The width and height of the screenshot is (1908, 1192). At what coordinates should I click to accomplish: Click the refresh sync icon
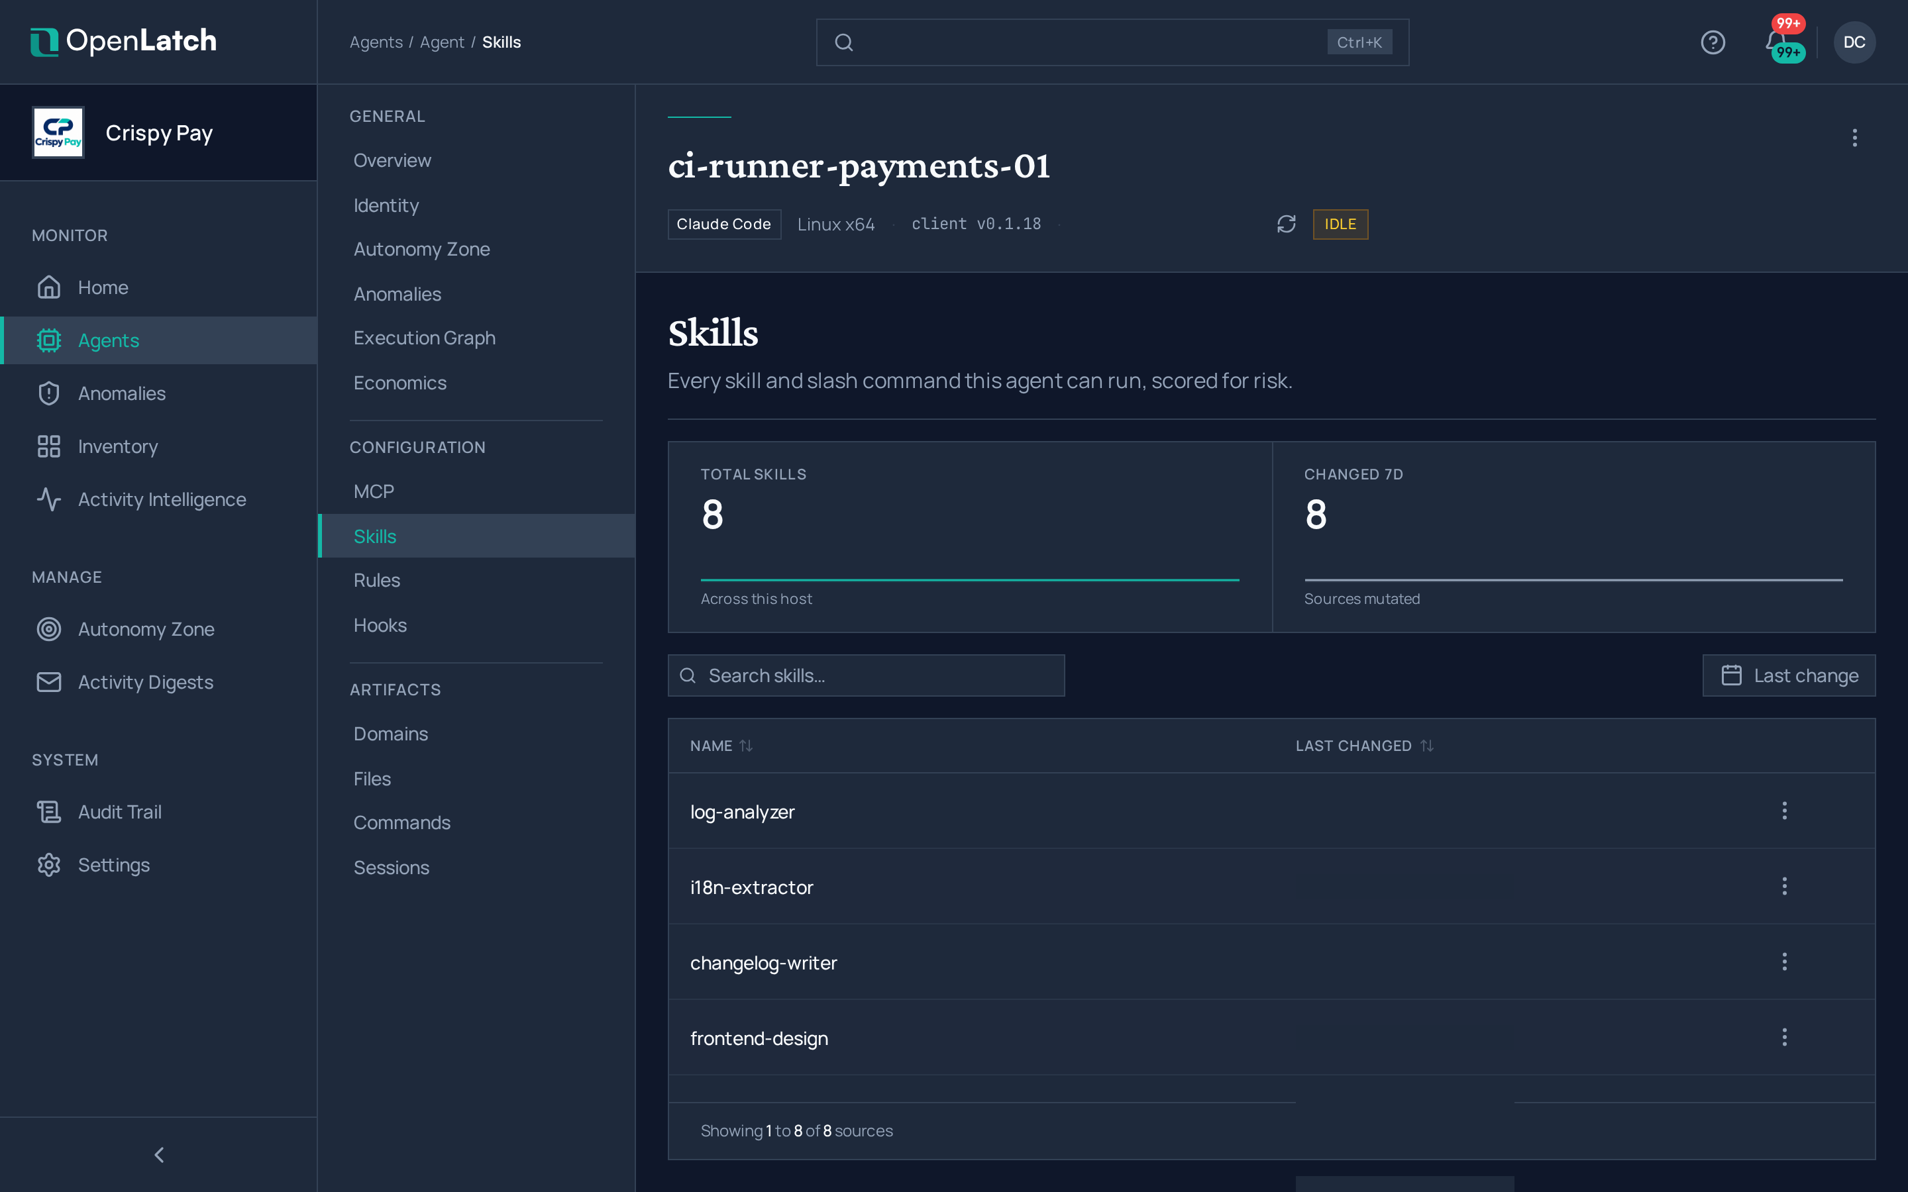[1286, 224]
